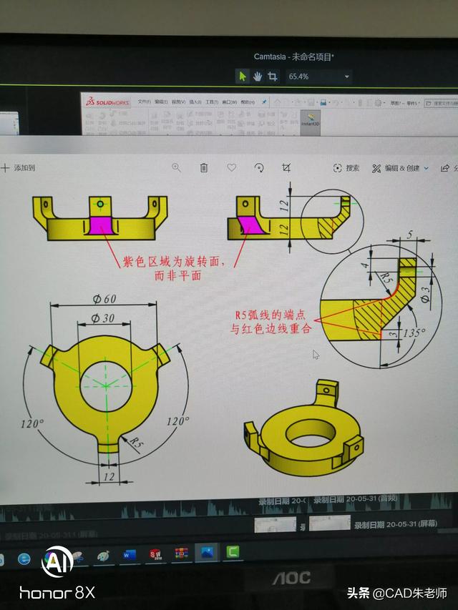This screenshot has height=610, width=458.
Task: Delete the photo with trash icon
Action: tap(204, 167)
